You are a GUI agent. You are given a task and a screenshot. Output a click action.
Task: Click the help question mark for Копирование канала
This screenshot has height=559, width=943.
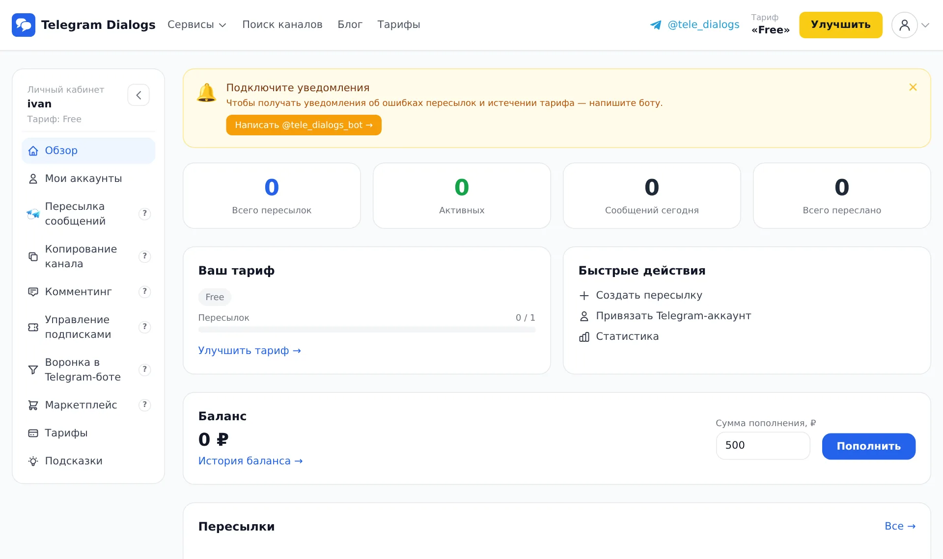pos(144,256)
